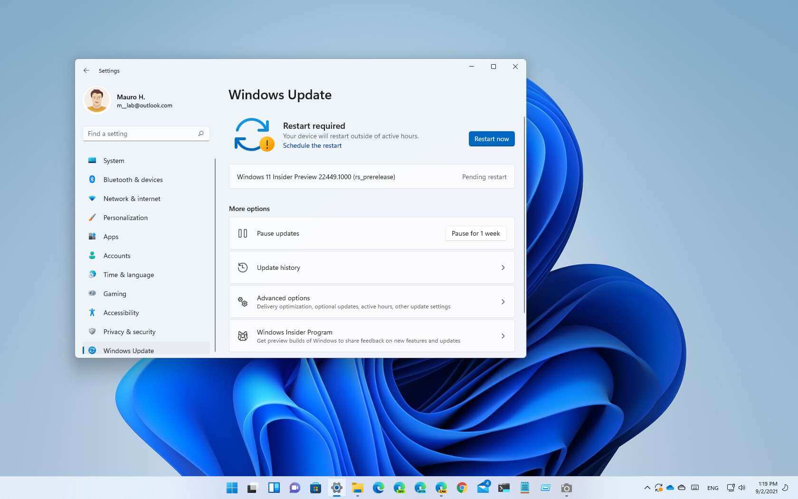Screen dimensions: 798x499
Task: Click the Gaming controller icon
Action: (92, 294)
